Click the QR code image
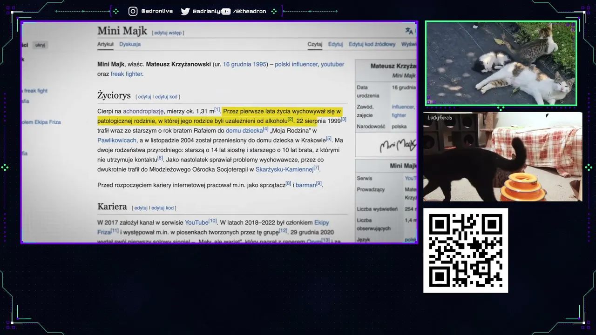This screenshot has height=335, width=596. (x=466, y=250)
